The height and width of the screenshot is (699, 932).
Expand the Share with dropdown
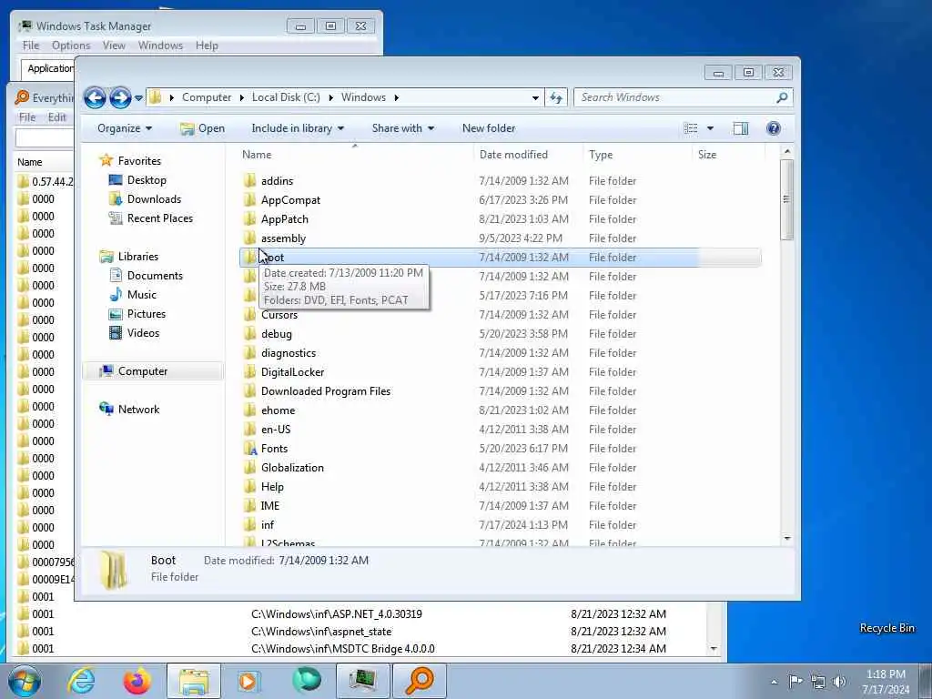click(403, 128)
